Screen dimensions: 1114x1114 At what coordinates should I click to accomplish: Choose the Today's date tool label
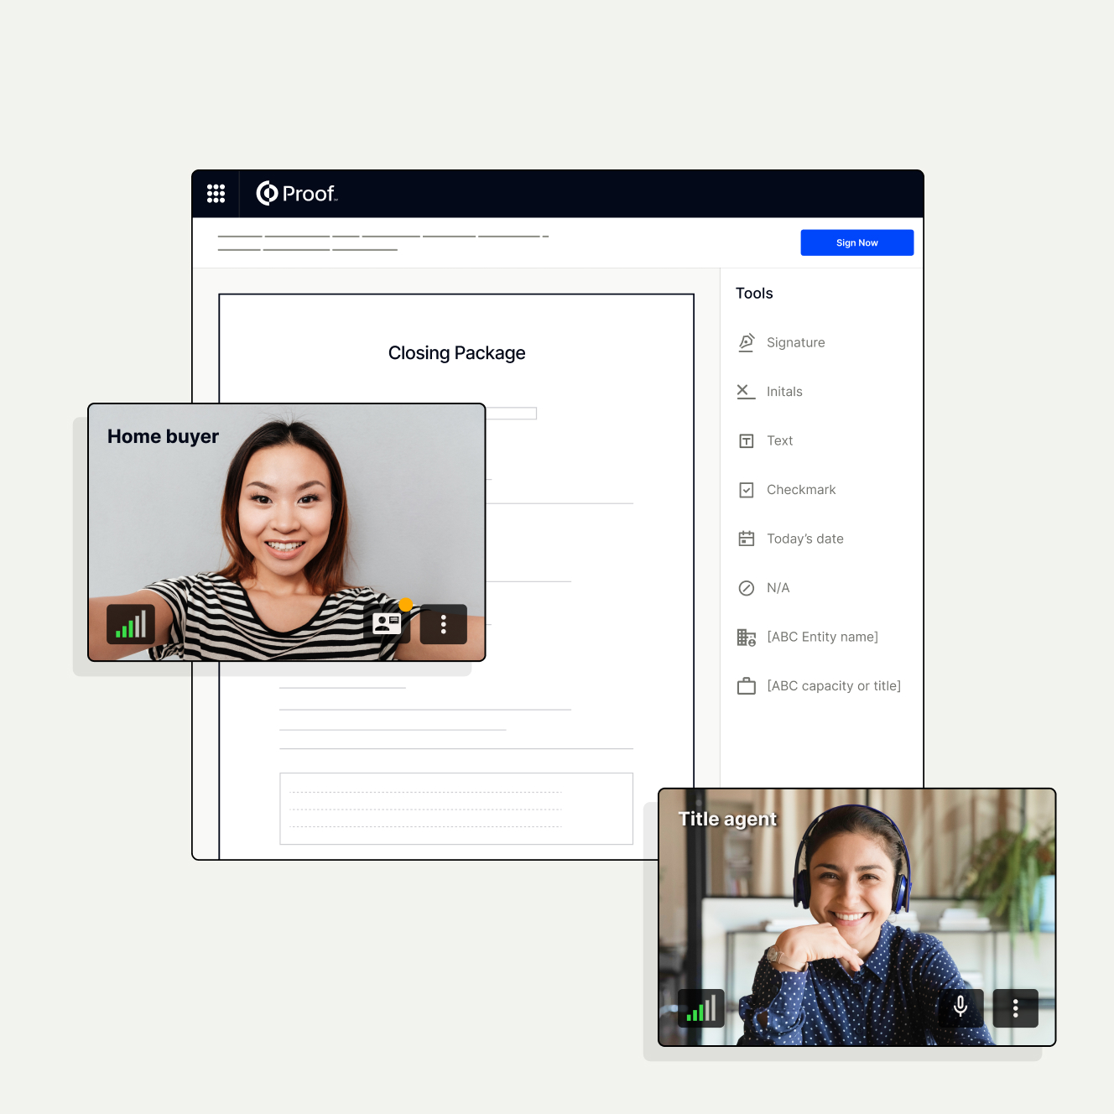point(805,539)
